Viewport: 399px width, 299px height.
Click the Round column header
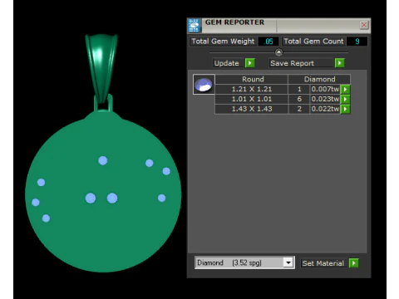click(252, 79)
